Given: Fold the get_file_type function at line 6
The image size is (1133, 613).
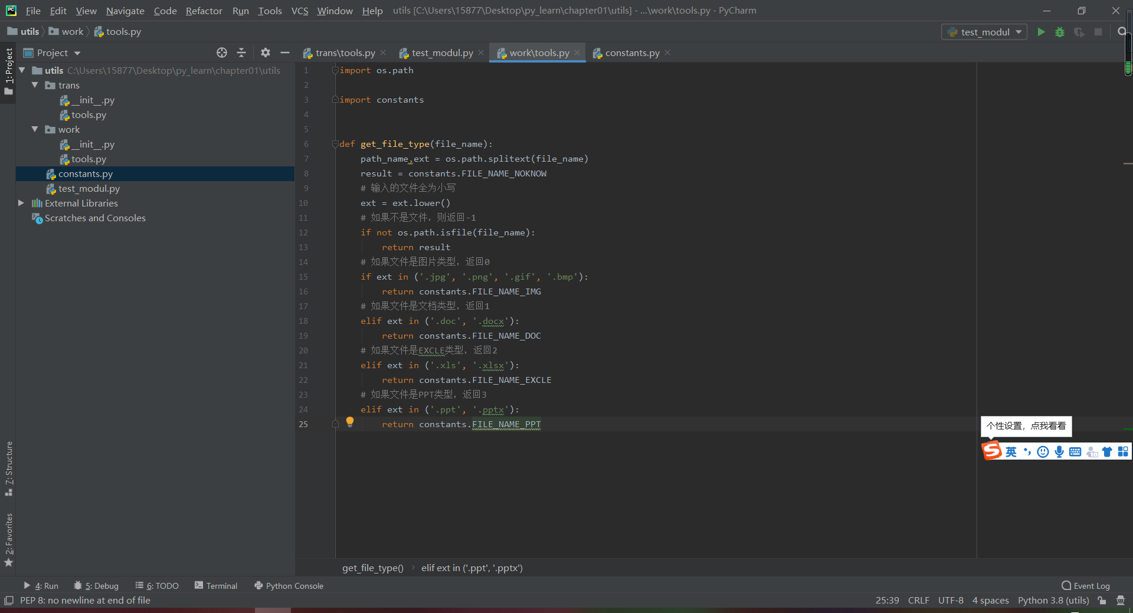Looking at the screenshot, I should pos(335,144).
